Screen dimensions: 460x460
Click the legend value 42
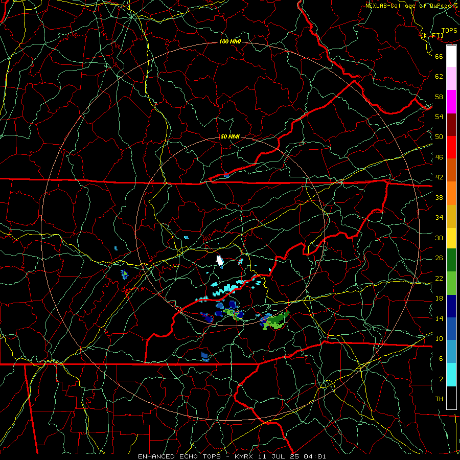pyautogui.click(x=439, y=177)
